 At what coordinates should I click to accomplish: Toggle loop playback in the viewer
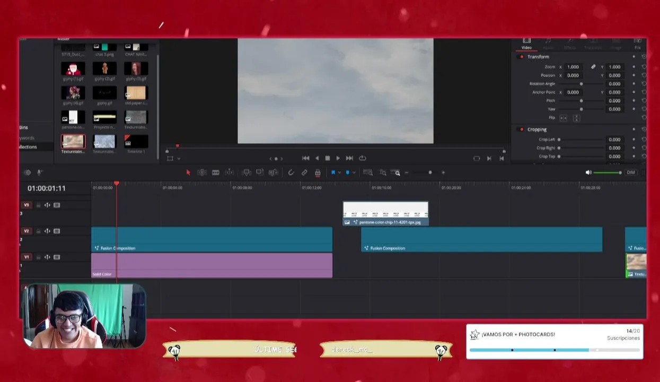coord(363,158)
